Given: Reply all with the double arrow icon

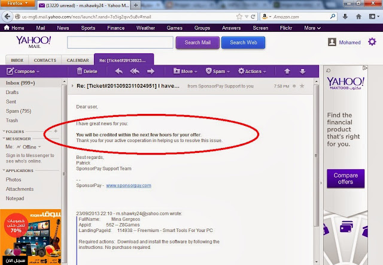Looking at the screenshot, I should 135,71.
